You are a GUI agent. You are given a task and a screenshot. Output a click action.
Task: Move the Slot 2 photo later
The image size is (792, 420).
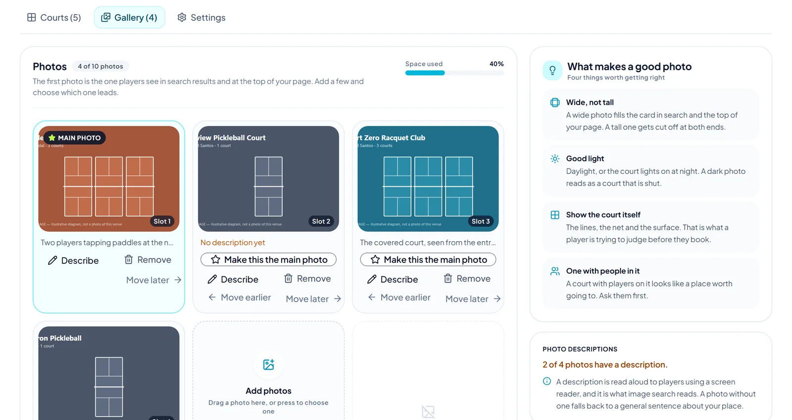[313, 299]
